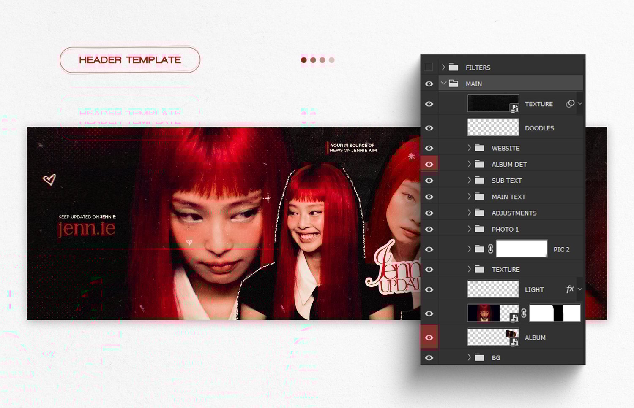634x408 pixels.
Task: Click the black-and-white mask of photo layer
Action: click(x=555, y=313)
